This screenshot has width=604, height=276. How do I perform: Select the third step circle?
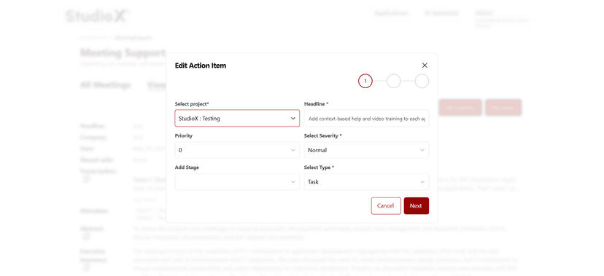(422, 81)
